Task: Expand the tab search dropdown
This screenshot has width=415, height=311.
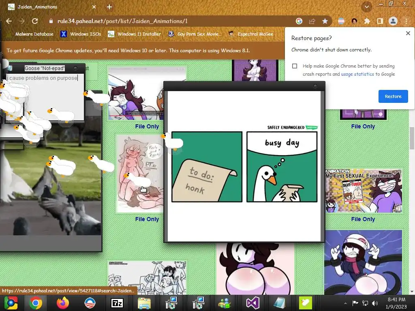Action: pyautogui.click(x=366, y=6)
